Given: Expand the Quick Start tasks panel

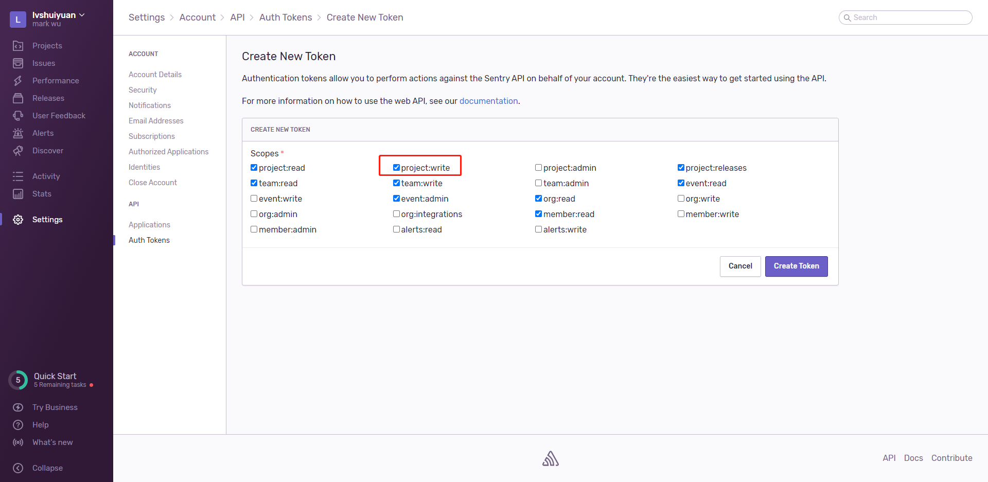Looking at the screenshot, I should tap(54, 380).
